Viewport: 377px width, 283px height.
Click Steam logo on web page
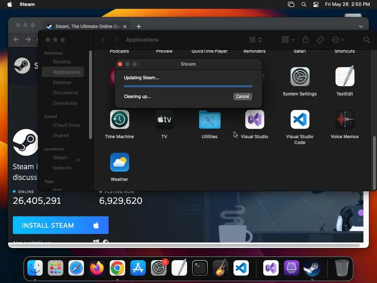(x=22, y=66)
